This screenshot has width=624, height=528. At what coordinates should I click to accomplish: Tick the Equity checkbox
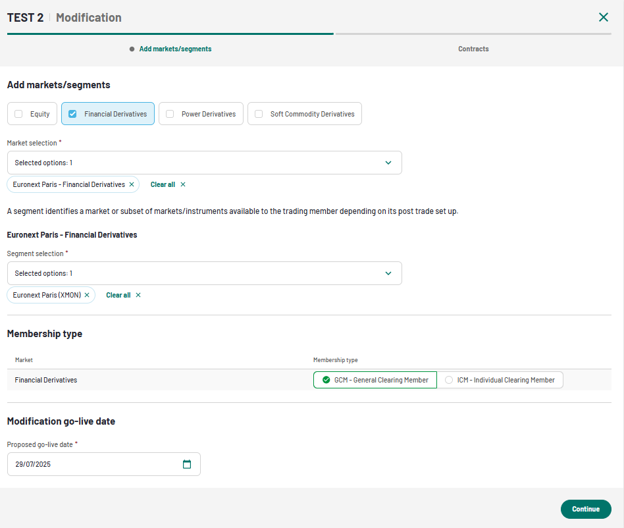[18, 114]
